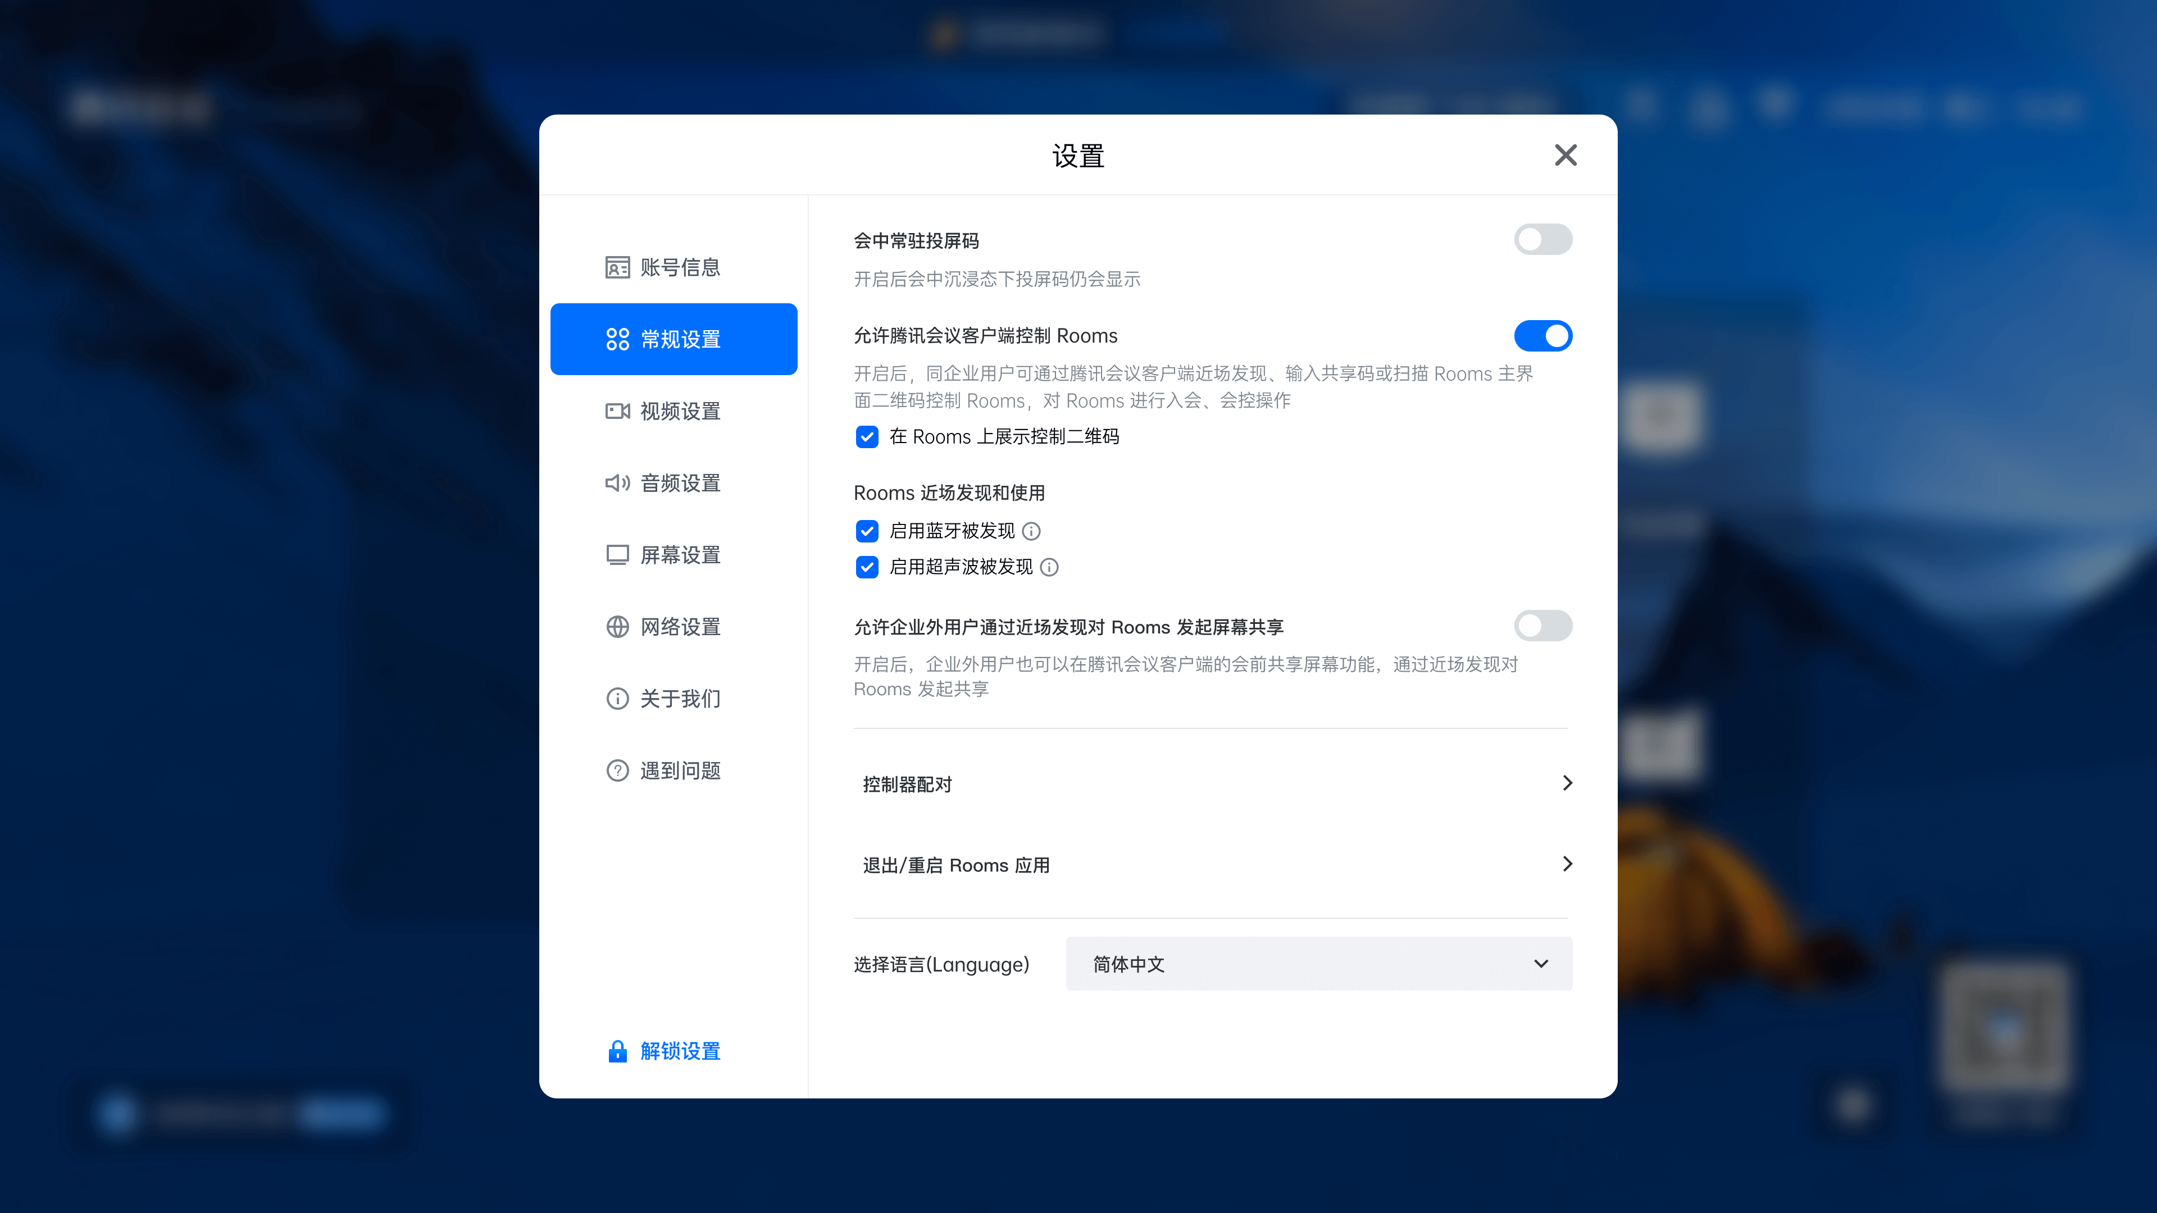
Task: Uncheck the enable Bluetooth discovery checkbox
Action: (867, 532)
